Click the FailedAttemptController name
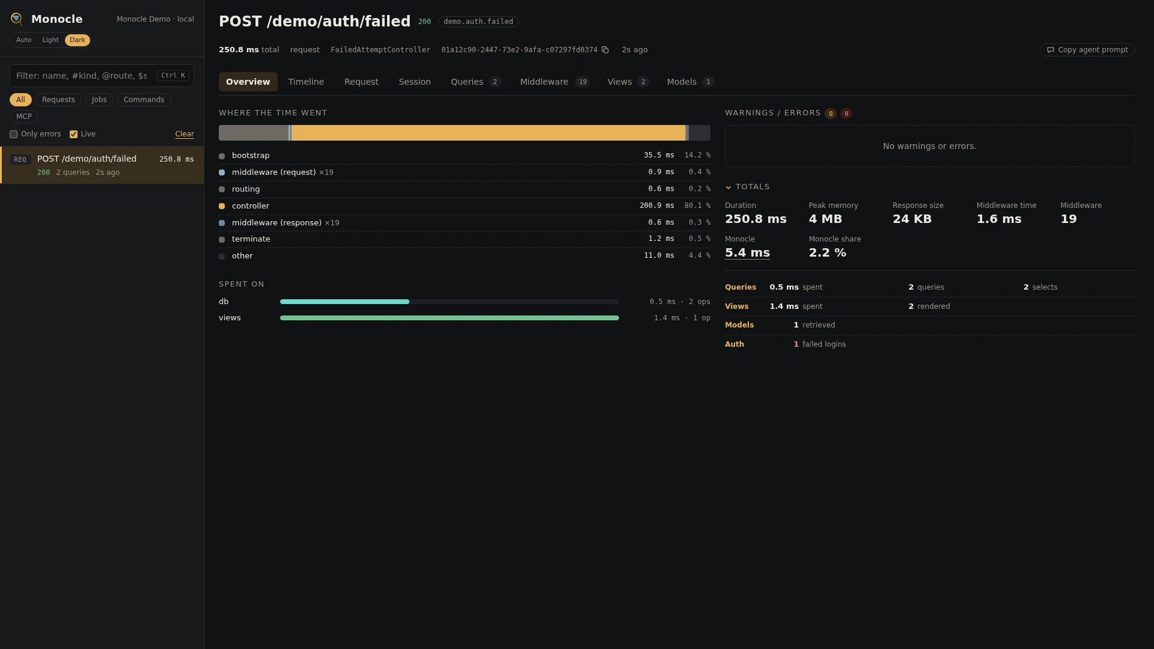 click(x=380, y=50)
